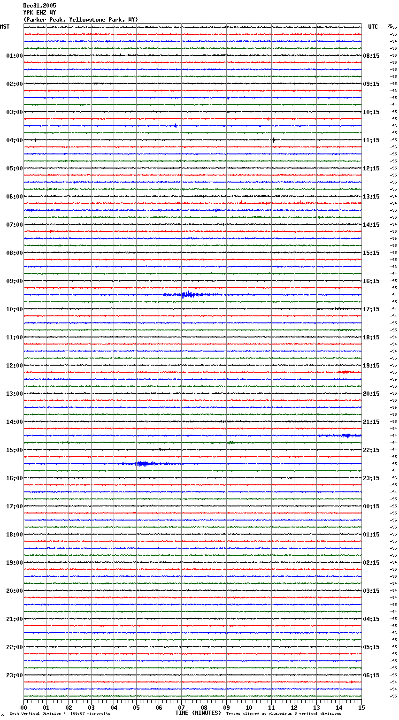Click the "09:15" UTC time label
This screenshot has height=720, width=399.
pos(371,84)
